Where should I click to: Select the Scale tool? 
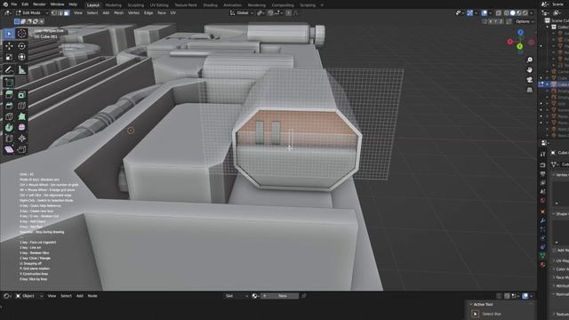pos(9,57)
